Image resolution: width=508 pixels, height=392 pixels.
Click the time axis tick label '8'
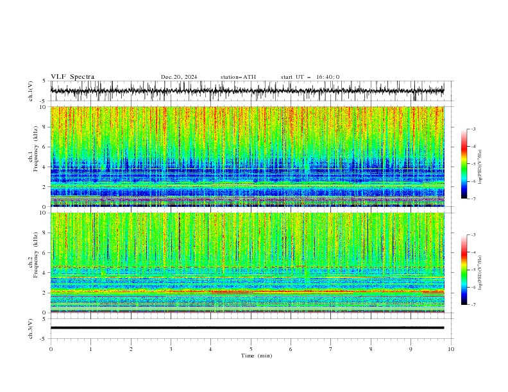point(371,349)
